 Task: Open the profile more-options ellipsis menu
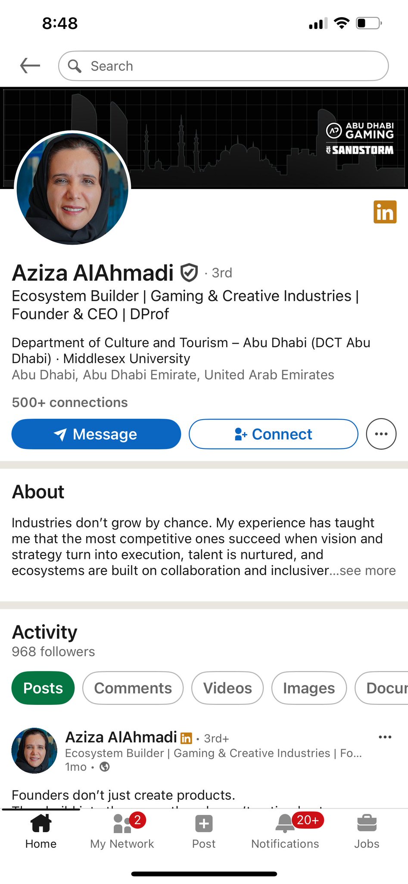point(381,434)
